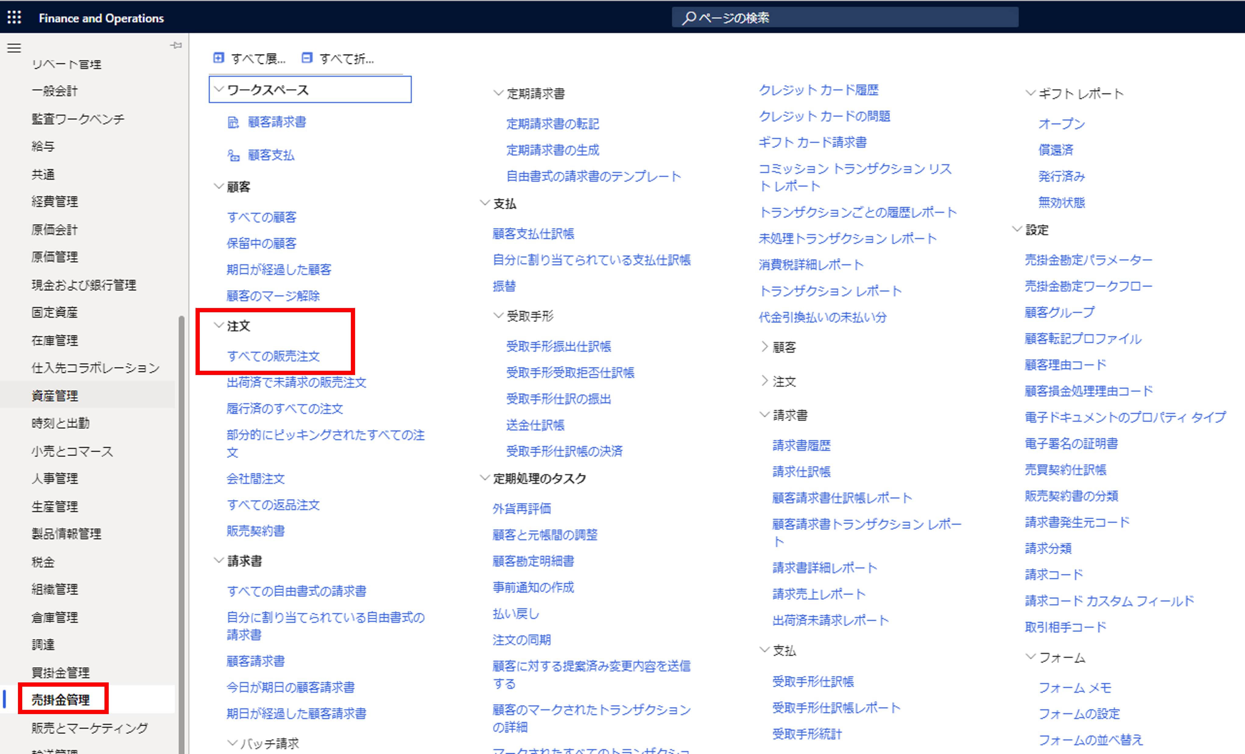Open フォームの設定 link

(1079, 713)
